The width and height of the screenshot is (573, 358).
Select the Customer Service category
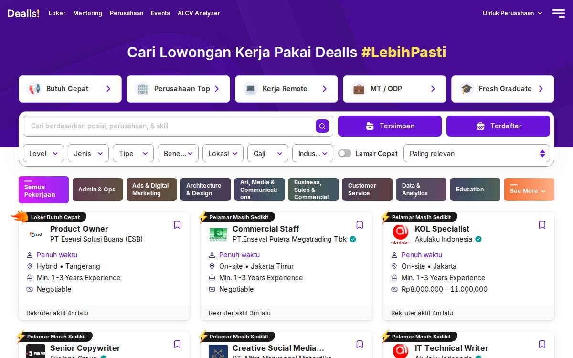pos(367,190)
